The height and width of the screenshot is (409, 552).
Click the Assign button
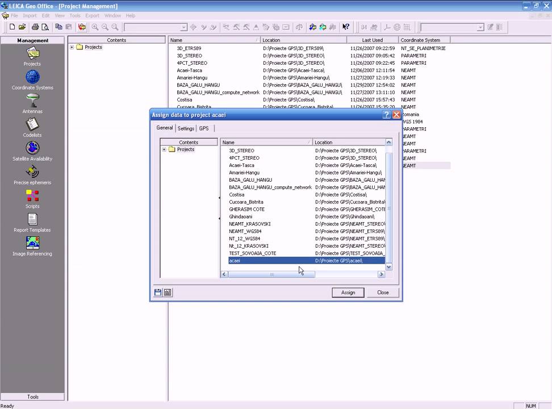click(x=348, y=293)
